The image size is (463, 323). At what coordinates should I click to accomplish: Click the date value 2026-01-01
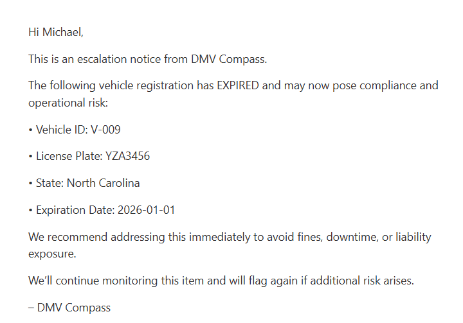pyautogui.click(x=146, y=210)
